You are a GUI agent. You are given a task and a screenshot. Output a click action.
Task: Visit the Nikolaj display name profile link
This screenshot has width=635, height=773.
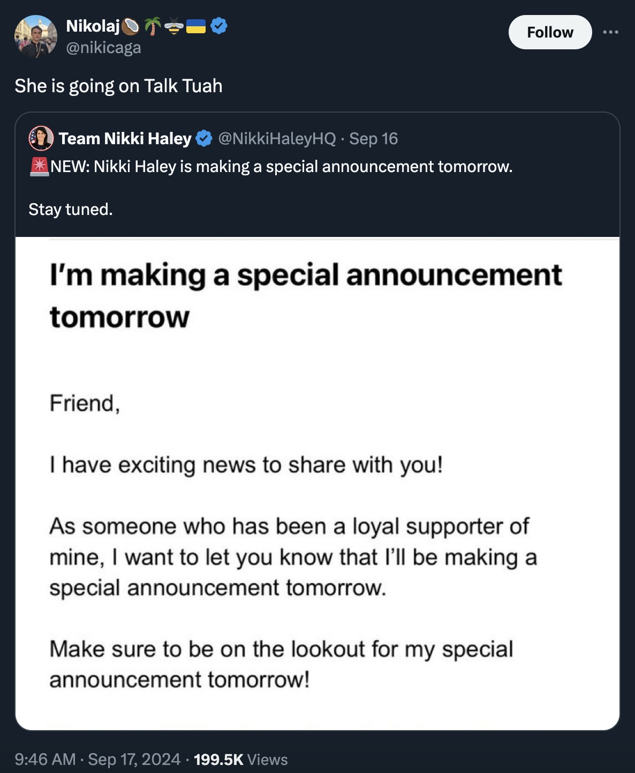coord(93,26)
